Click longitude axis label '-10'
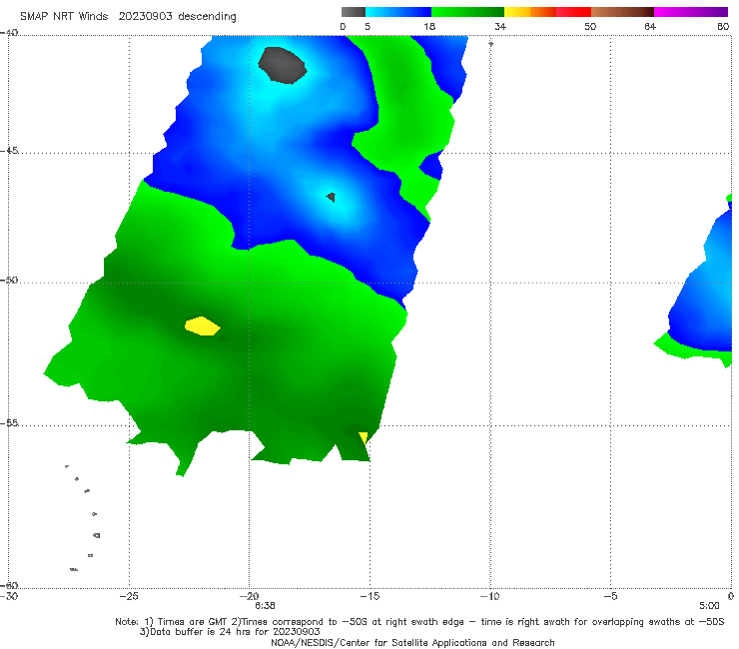Image resolution: width=739 pixels, height=649 pixels. tap(489, 596)
